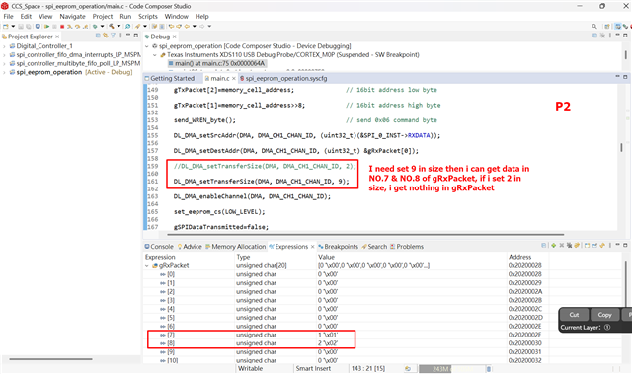The width and height of the screenshot is (632, 374).
Task: Switch to the Getting Started tab
Action: click(170, 78)
